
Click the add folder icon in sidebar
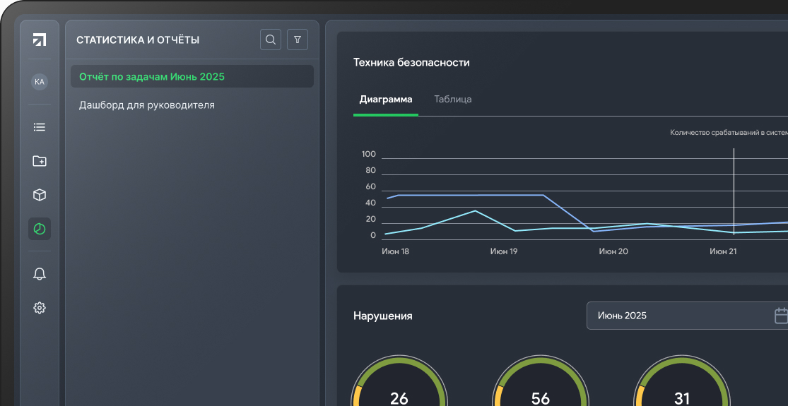tap(40, 161)
